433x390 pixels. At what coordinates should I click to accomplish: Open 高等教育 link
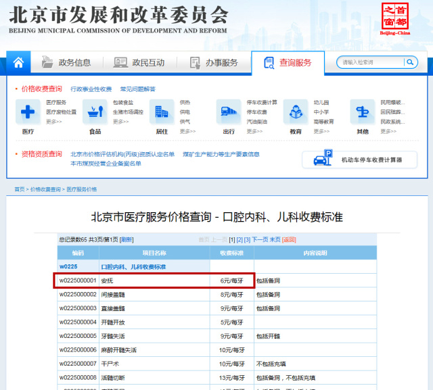click(x=323, y=122)
